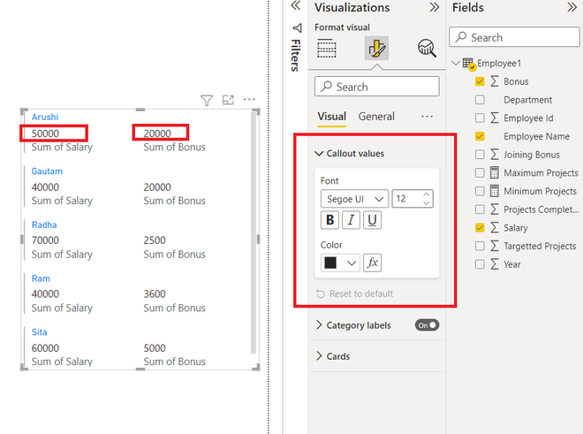
Task: Select the Visual tab
Action: tap(331, 117)
